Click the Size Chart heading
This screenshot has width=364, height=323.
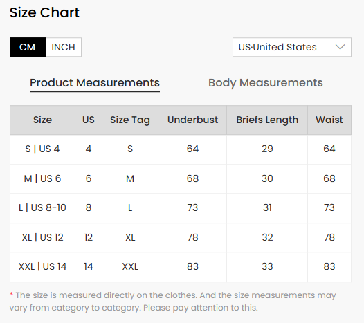[x=44, y=12]
